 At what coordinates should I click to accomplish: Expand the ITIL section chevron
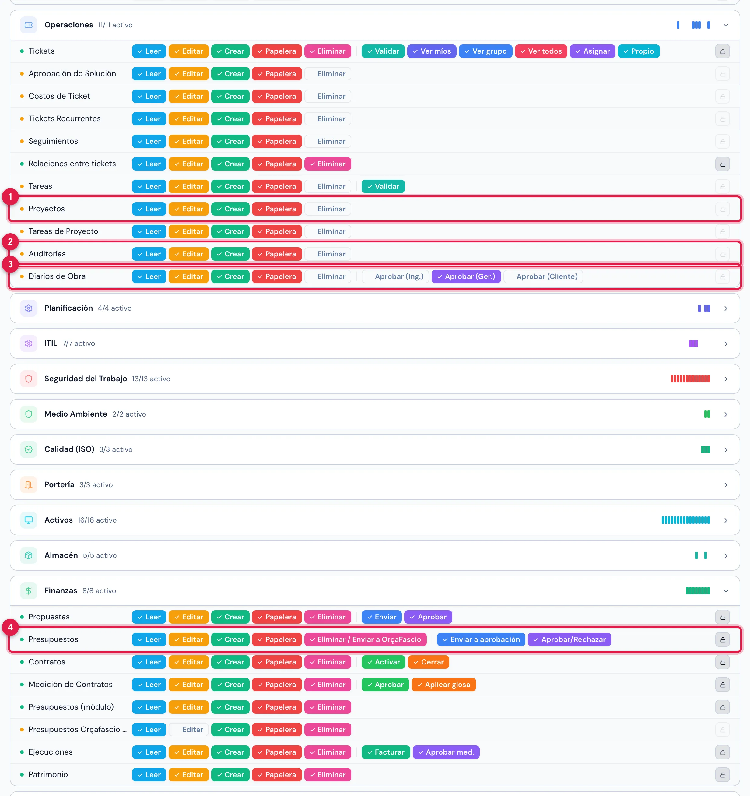click(726, 343)
